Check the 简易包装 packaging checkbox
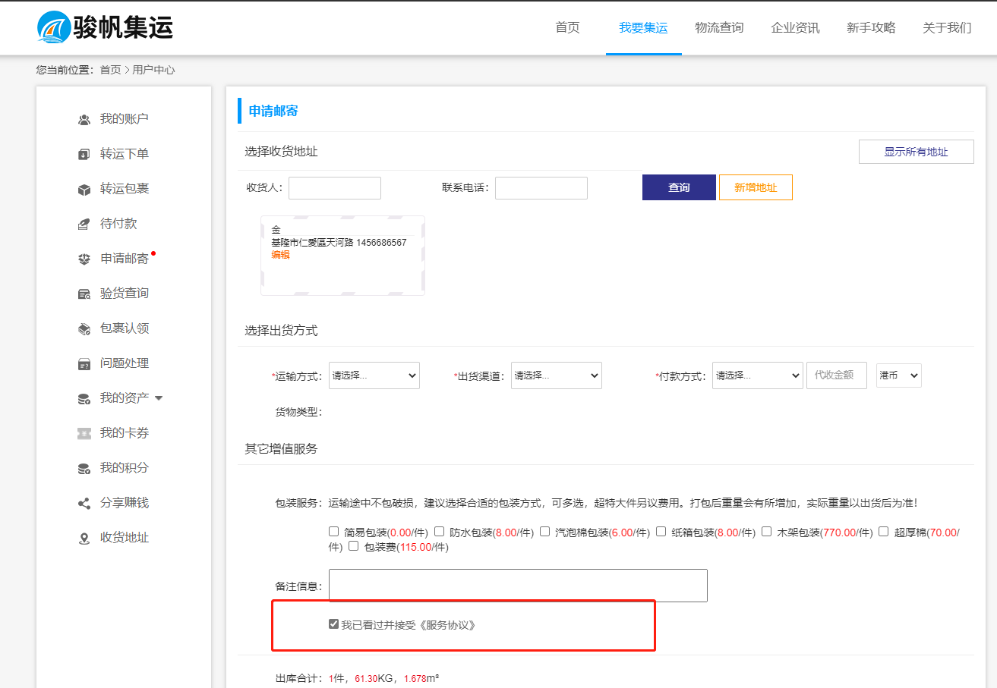 pyautogui.click(x=333, y=532)
